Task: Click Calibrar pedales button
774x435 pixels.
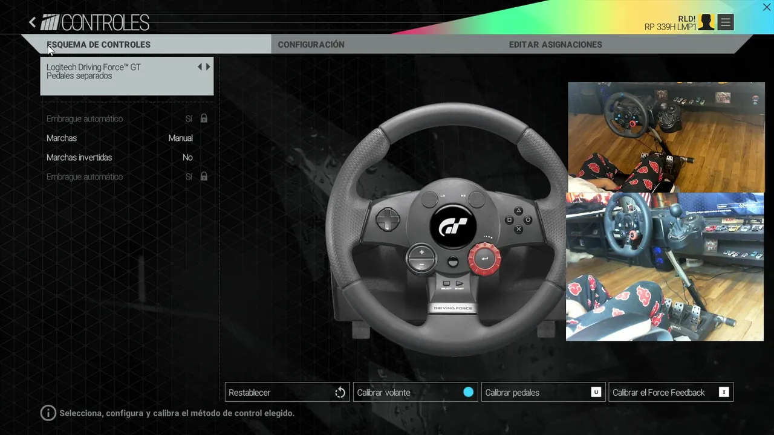Action: (543, 392)
